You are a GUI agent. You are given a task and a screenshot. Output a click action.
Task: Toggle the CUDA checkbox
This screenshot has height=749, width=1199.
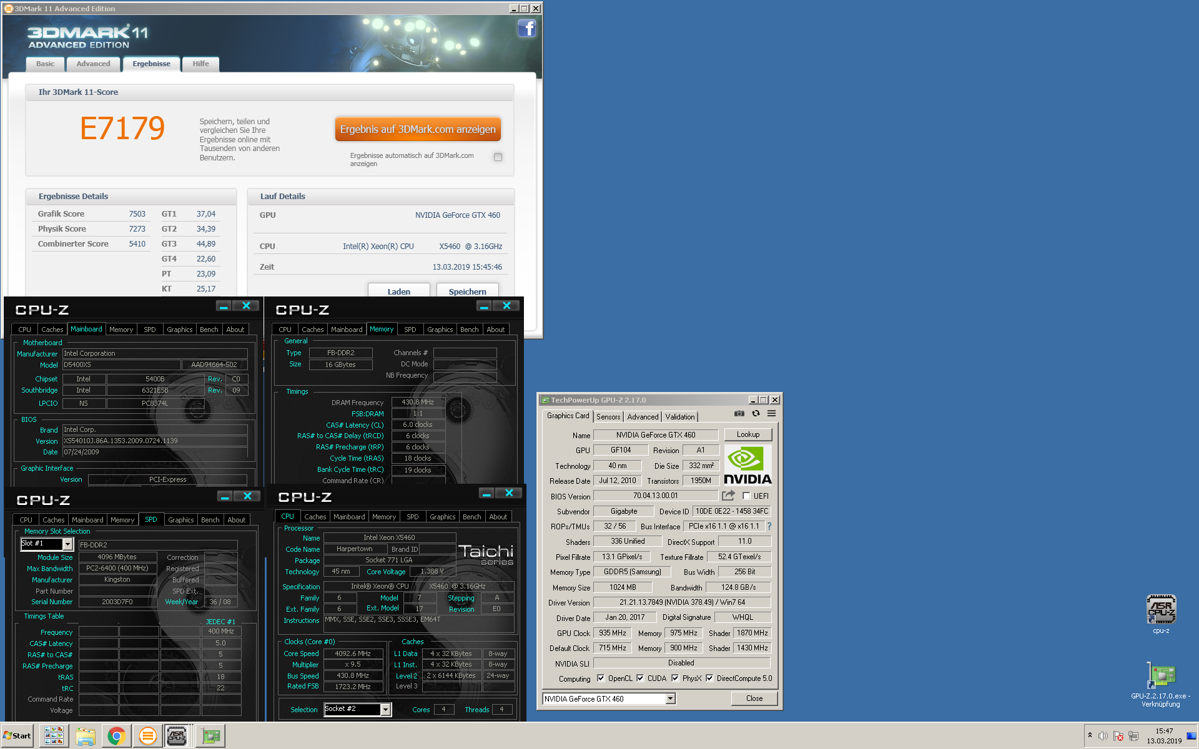640,678
